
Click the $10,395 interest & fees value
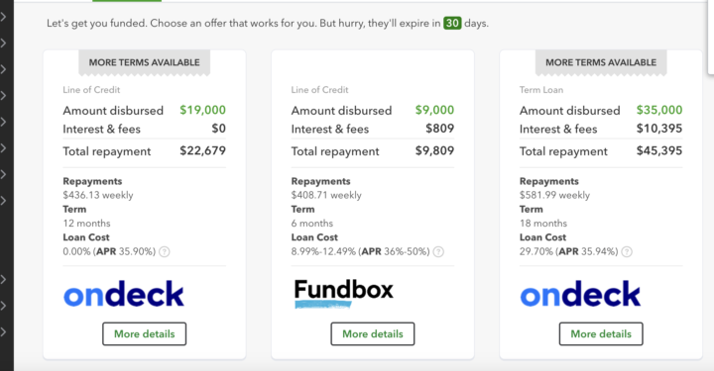(659, 129)
